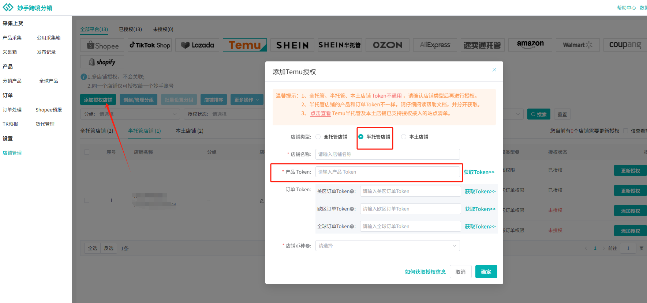Click 获取Token>> beside 全球订单Token field

pos(480,226)
